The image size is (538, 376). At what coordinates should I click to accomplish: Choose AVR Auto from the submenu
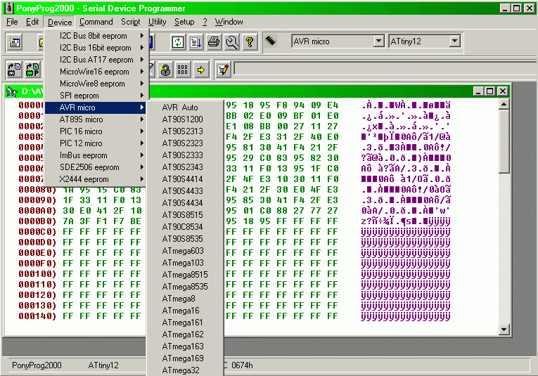tap(185, 108)
